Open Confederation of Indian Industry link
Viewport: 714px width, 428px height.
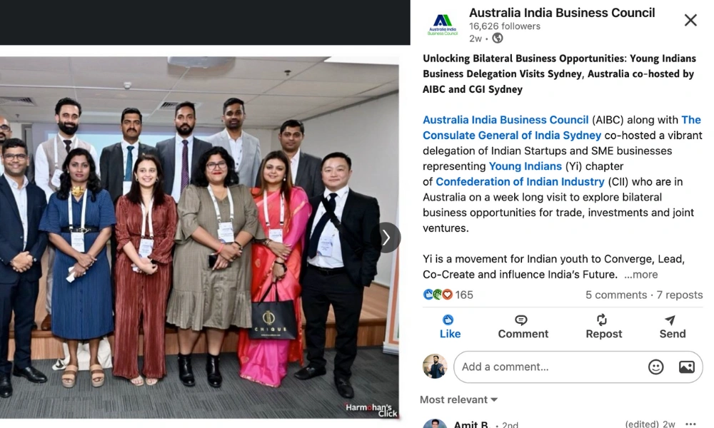coord(520,182)
